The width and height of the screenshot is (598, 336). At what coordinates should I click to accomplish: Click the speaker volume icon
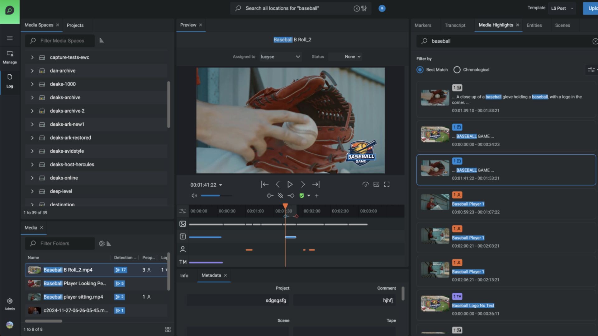(x=194, y=196)
